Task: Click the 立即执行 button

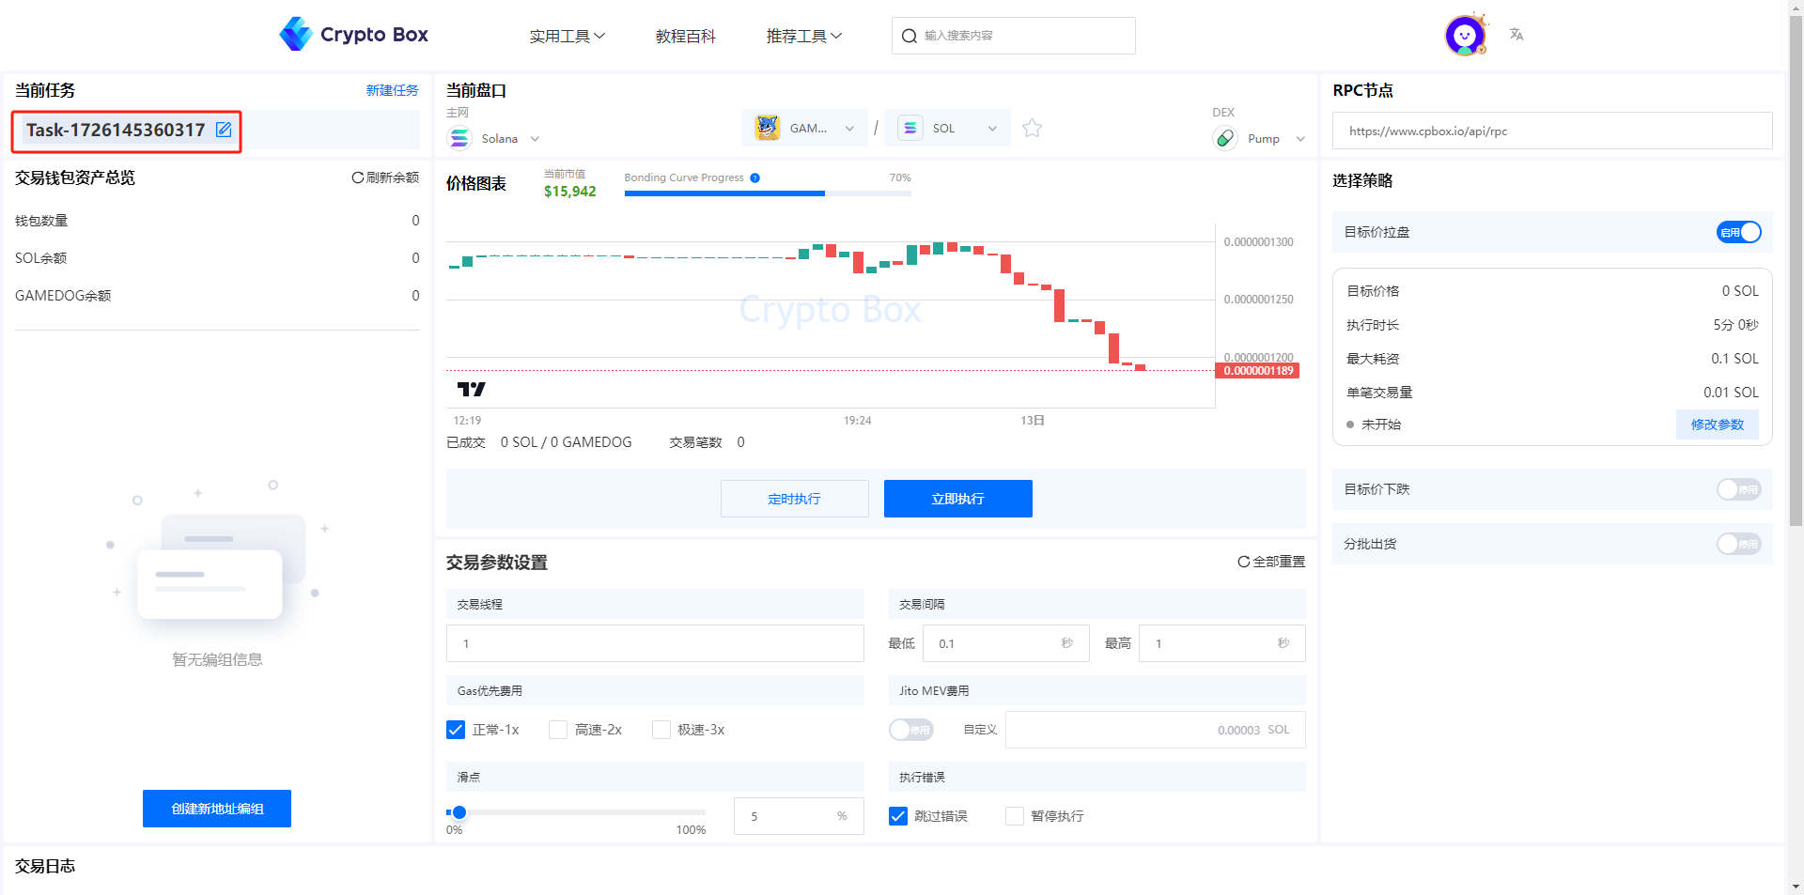Action: (957, 499)
